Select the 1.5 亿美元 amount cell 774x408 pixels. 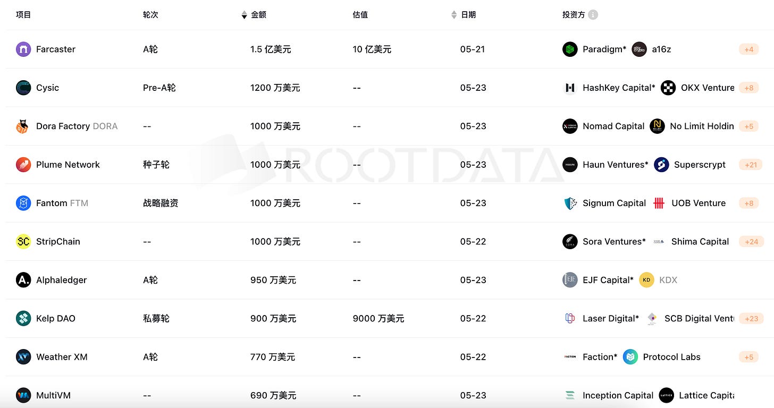click(271, 49)
